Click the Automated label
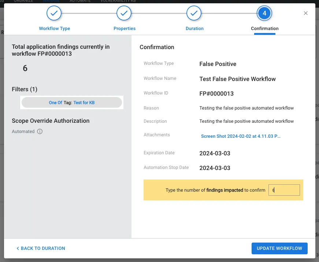The width and height of the screenshot is (319, 262). coord(23,132)
